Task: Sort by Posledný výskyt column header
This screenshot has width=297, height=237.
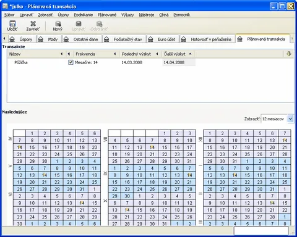Action: tap(136, 54)
